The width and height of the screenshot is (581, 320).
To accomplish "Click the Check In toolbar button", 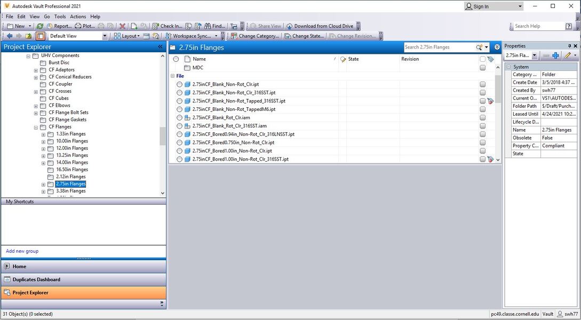I will click(x=168, y=26).
